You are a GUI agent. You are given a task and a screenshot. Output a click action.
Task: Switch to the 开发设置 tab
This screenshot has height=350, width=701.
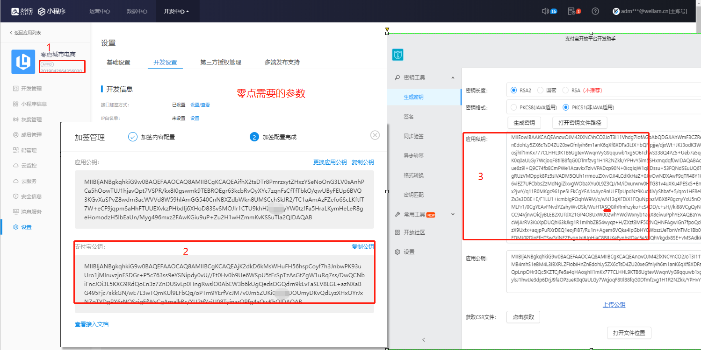tap(165, 62)
